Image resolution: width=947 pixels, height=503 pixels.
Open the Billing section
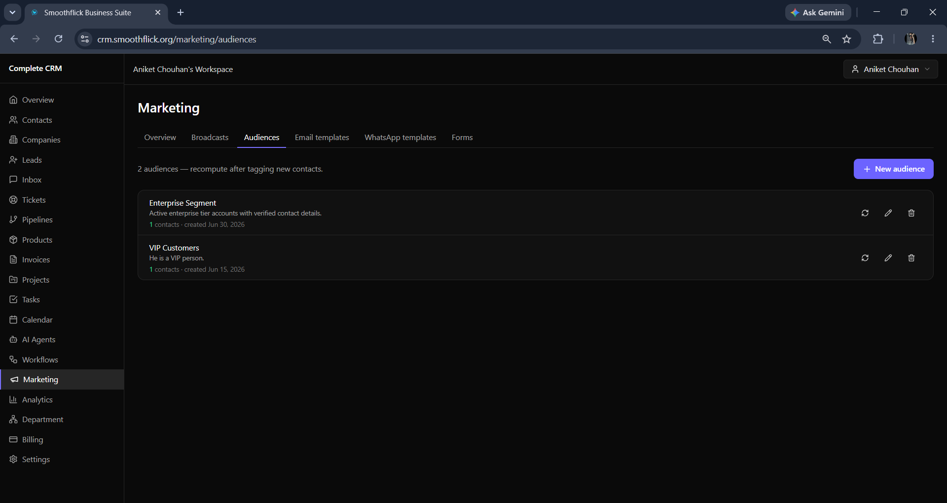click(x=62, y=439)
